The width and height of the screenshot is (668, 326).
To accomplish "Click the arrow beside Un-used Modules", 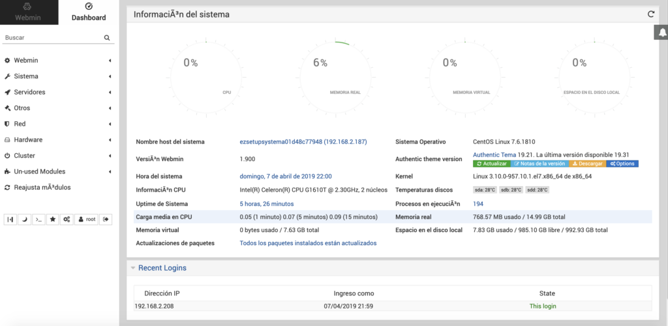I will (110, 171).
